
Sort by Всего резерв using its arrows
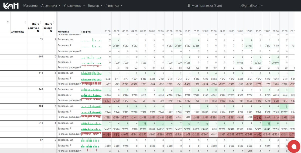54,22
